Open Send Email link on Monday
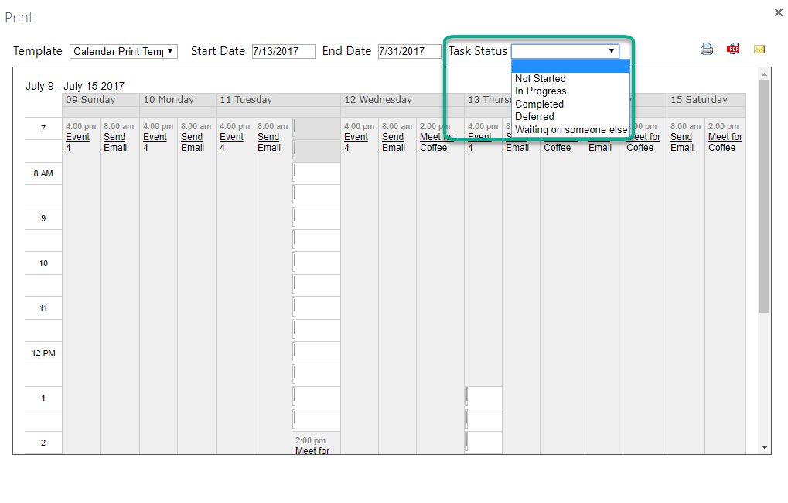788x503 pixels. (x=193, y=142)
